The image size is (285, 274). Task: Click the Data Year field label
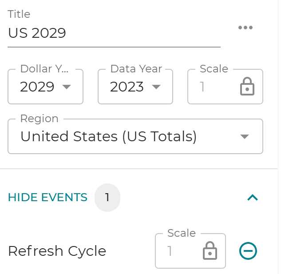coord(136,69)
